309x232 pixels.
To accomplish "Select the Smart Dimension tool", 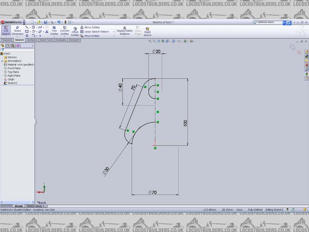I will click(x=17, y=31).
